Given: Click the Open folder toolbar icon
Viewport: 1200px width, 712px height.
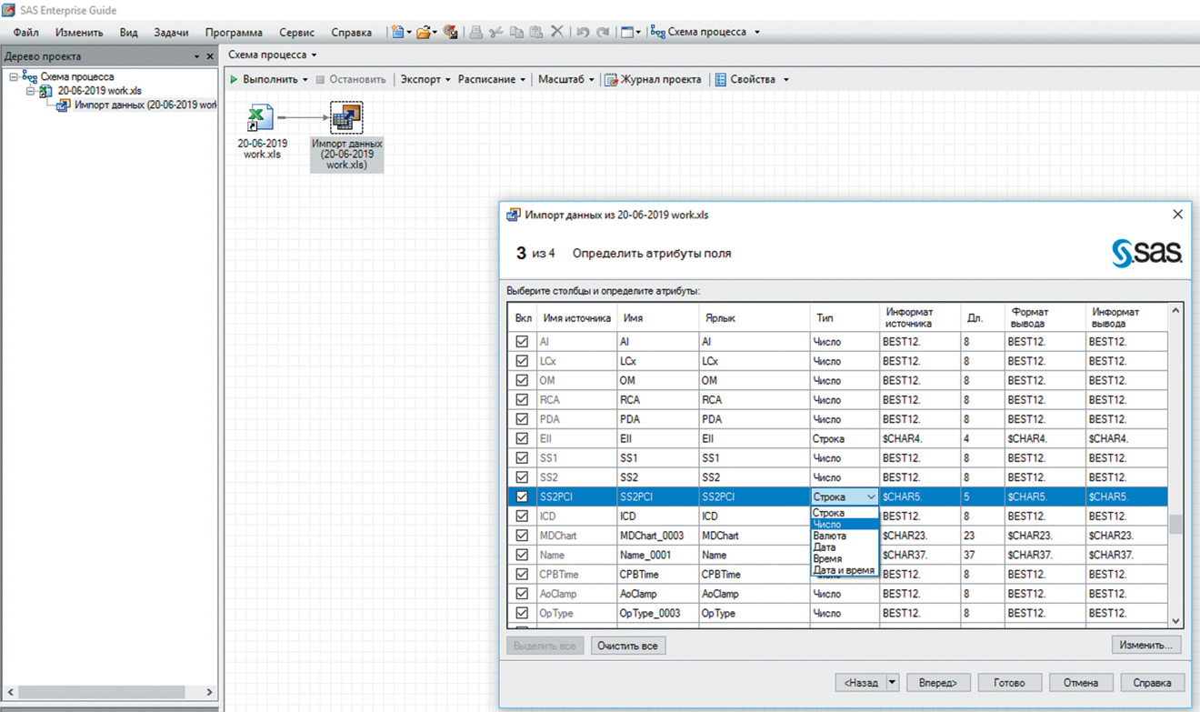Looking at the screenshot, I should (424, 32).
